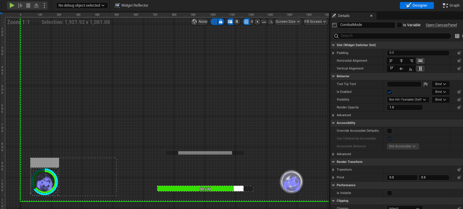This screenshot has height=209, width=463.
Task: Expand the Padding property
Action: 334,53
